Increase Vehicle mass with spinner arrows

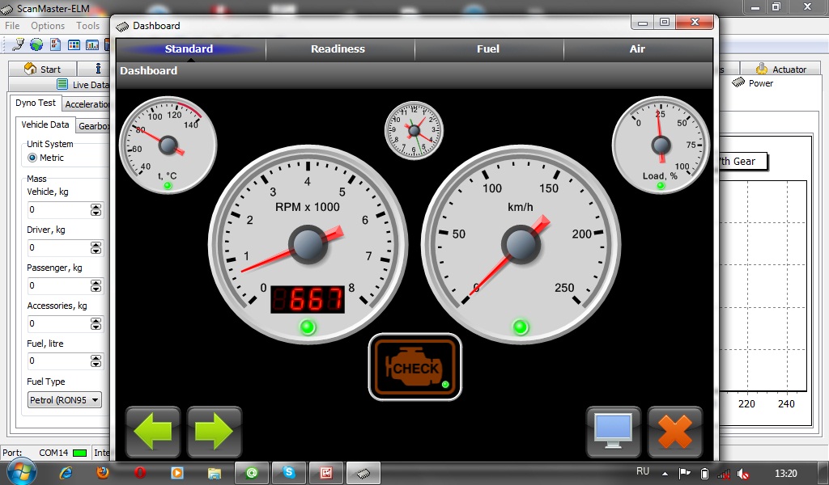click(x=96, y=207)
